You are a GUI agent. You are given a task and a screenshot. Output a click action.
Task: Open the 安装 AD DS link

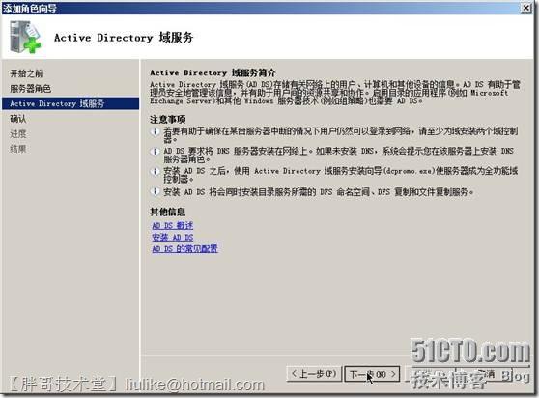pyautogui.click(x=173, y=237)
